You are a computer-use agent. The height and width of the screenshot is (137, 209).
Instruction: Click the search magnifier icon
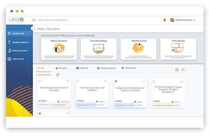click(34, 20)
